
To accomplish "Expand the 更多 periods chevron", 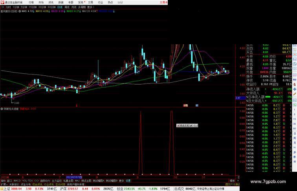I will [91, 7].
